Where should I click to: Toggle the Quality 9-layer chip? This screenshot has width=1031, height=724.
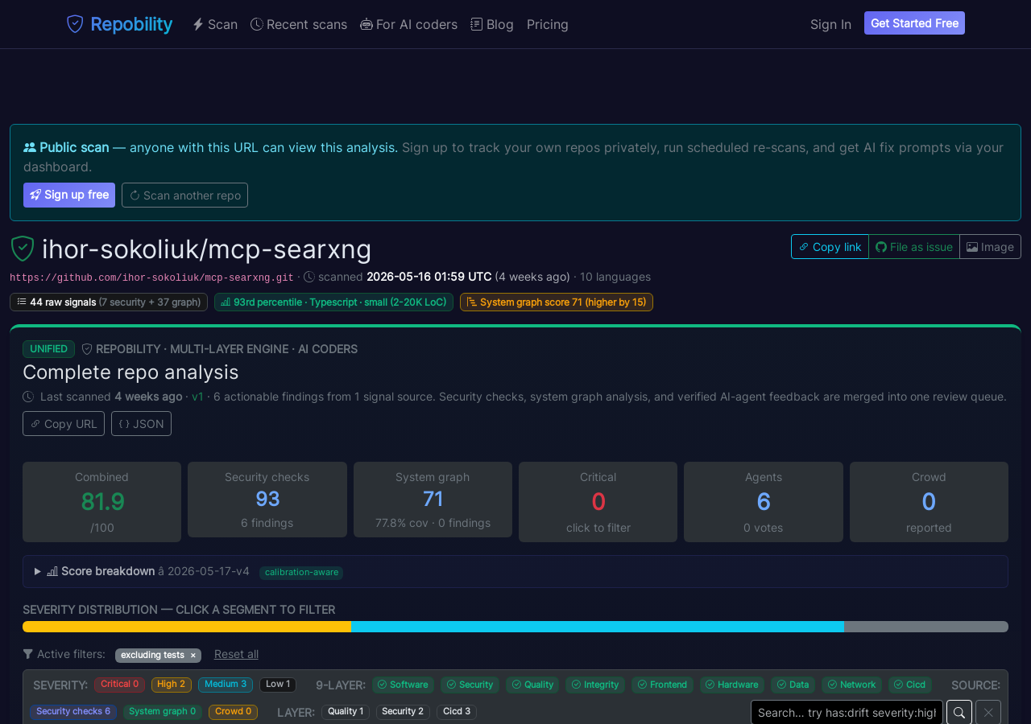pyautogui.click(x=532, y=685)
